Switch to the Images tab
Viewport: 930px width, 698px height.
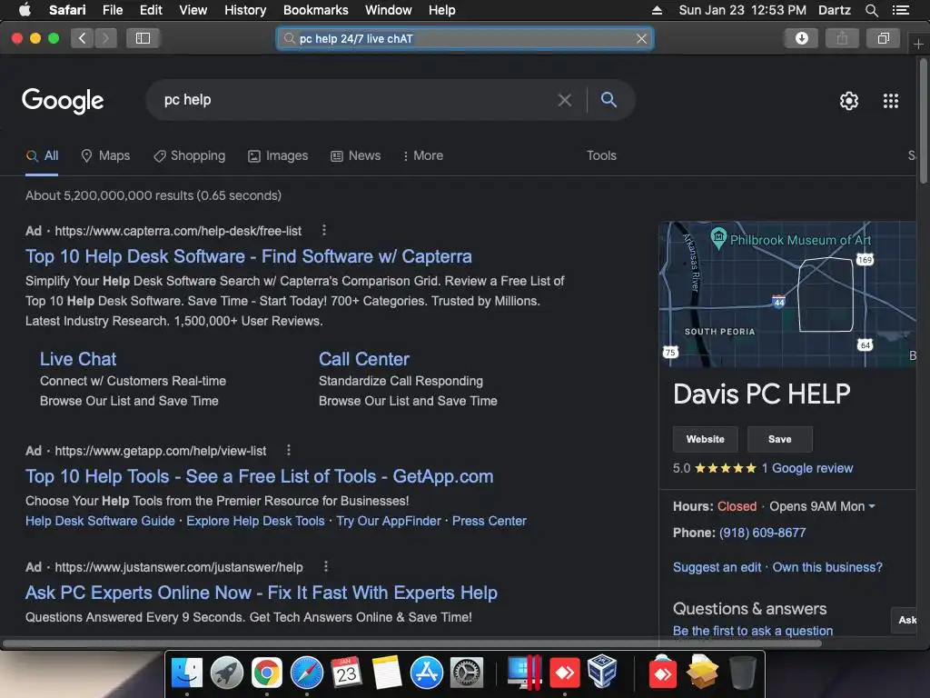coord(278,155)
